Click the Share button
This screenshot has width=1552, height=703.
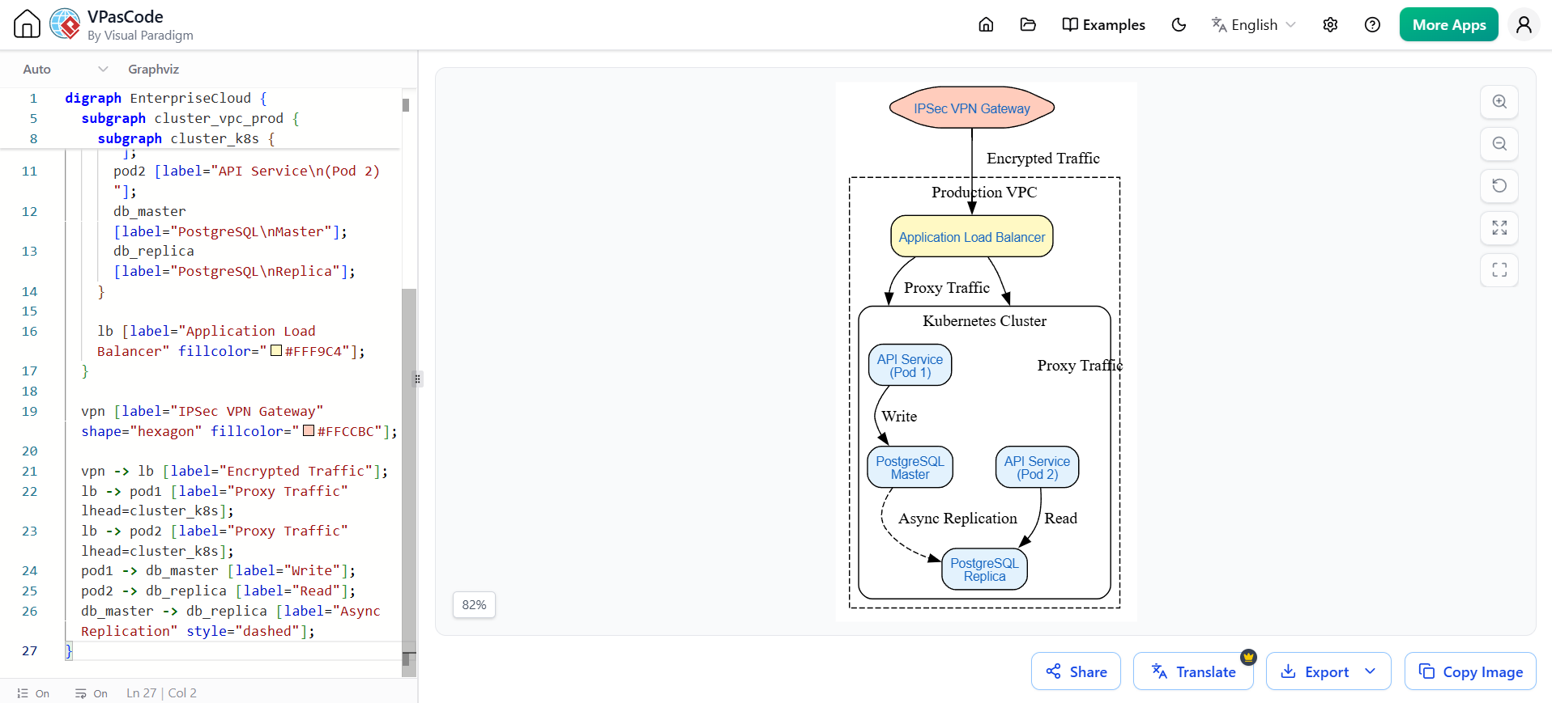1076,671
